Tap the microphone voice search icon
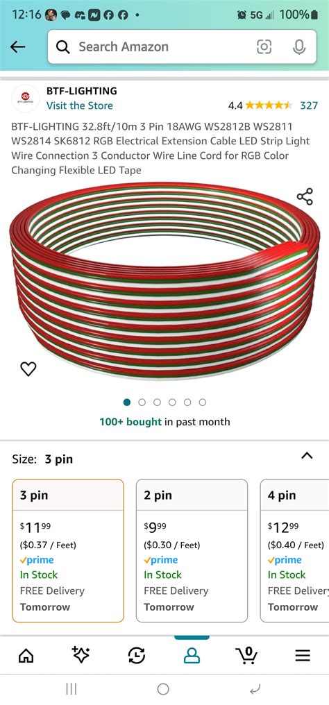Viewport: 329px width, 705px height. tap(299, 46)
